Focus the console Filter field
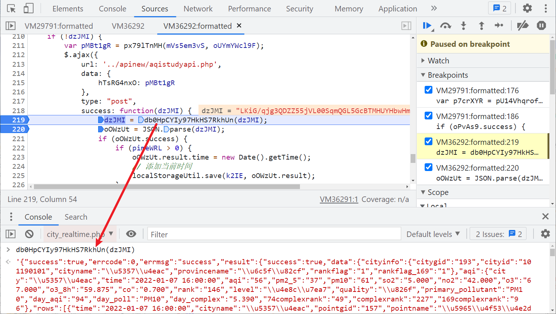Screen dimensions: 556x314 pyautogui.click(x=274, y=234)
